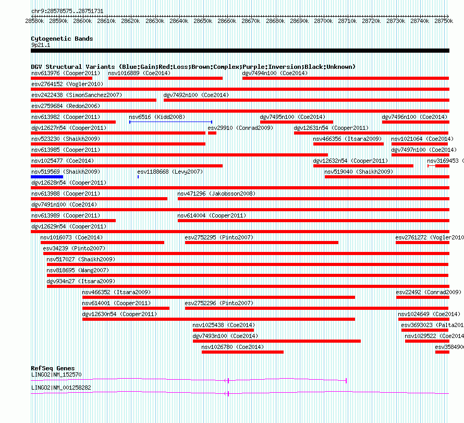Click nsv1025438 (Coe2014) label

pyautogui.click(x=224, y=325)
